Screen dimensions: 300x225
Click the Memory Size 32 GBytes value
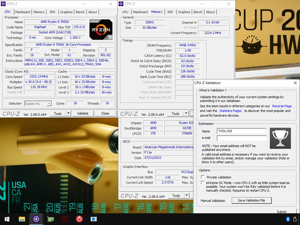tap(149, 28)
